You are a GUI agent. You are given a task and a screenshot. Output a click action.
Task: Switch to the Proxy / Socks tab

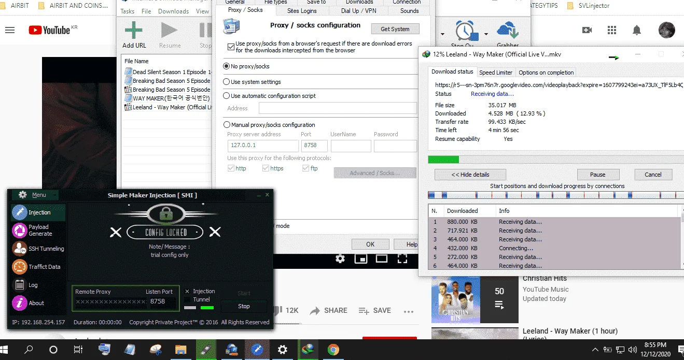pyautogui.click(x=245, y=10)
